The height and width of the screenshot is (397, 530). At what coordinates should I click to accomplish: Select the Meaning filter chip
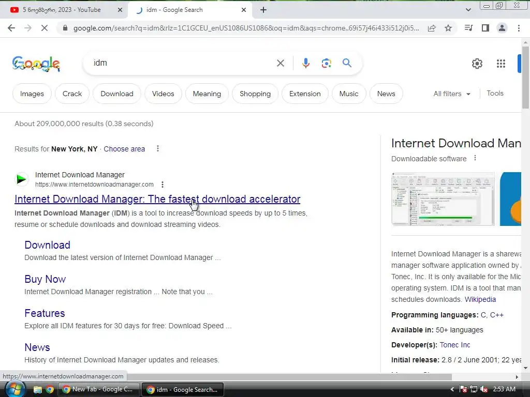(x=207, y=94)
